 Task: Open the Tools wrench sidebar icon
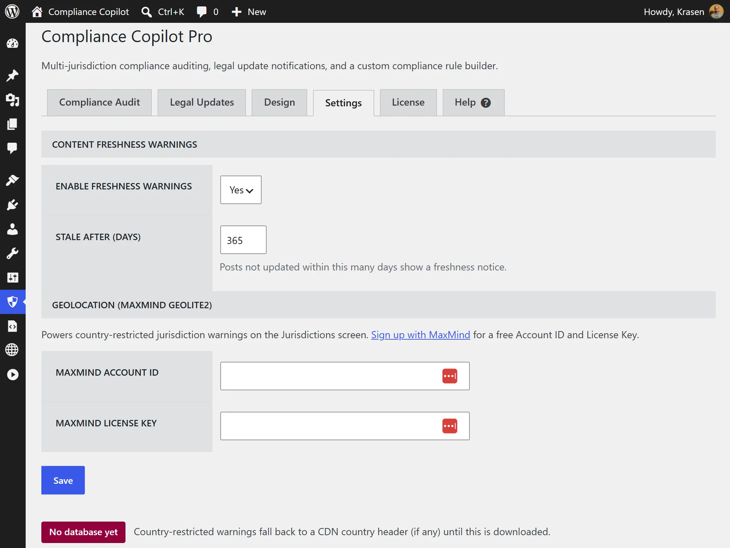12,253
